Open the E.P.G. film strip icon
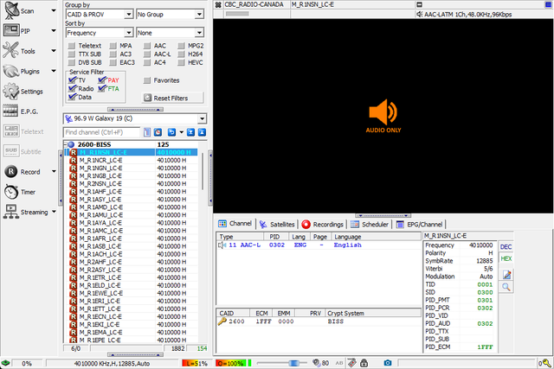 10,111
